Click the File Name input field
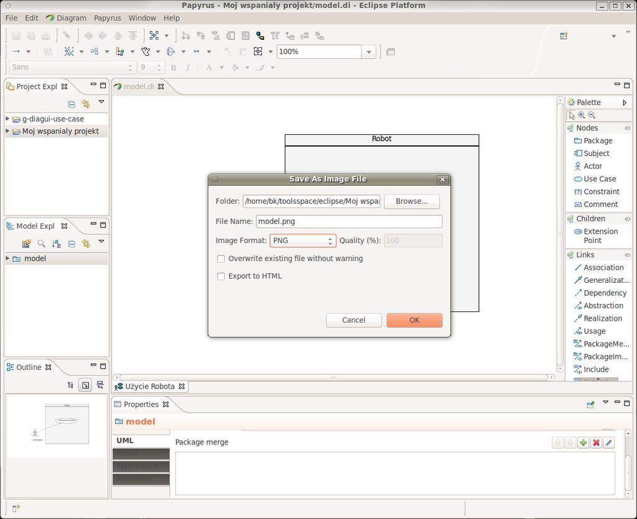The height and width of the screenshot is (519, 637). 349,221
